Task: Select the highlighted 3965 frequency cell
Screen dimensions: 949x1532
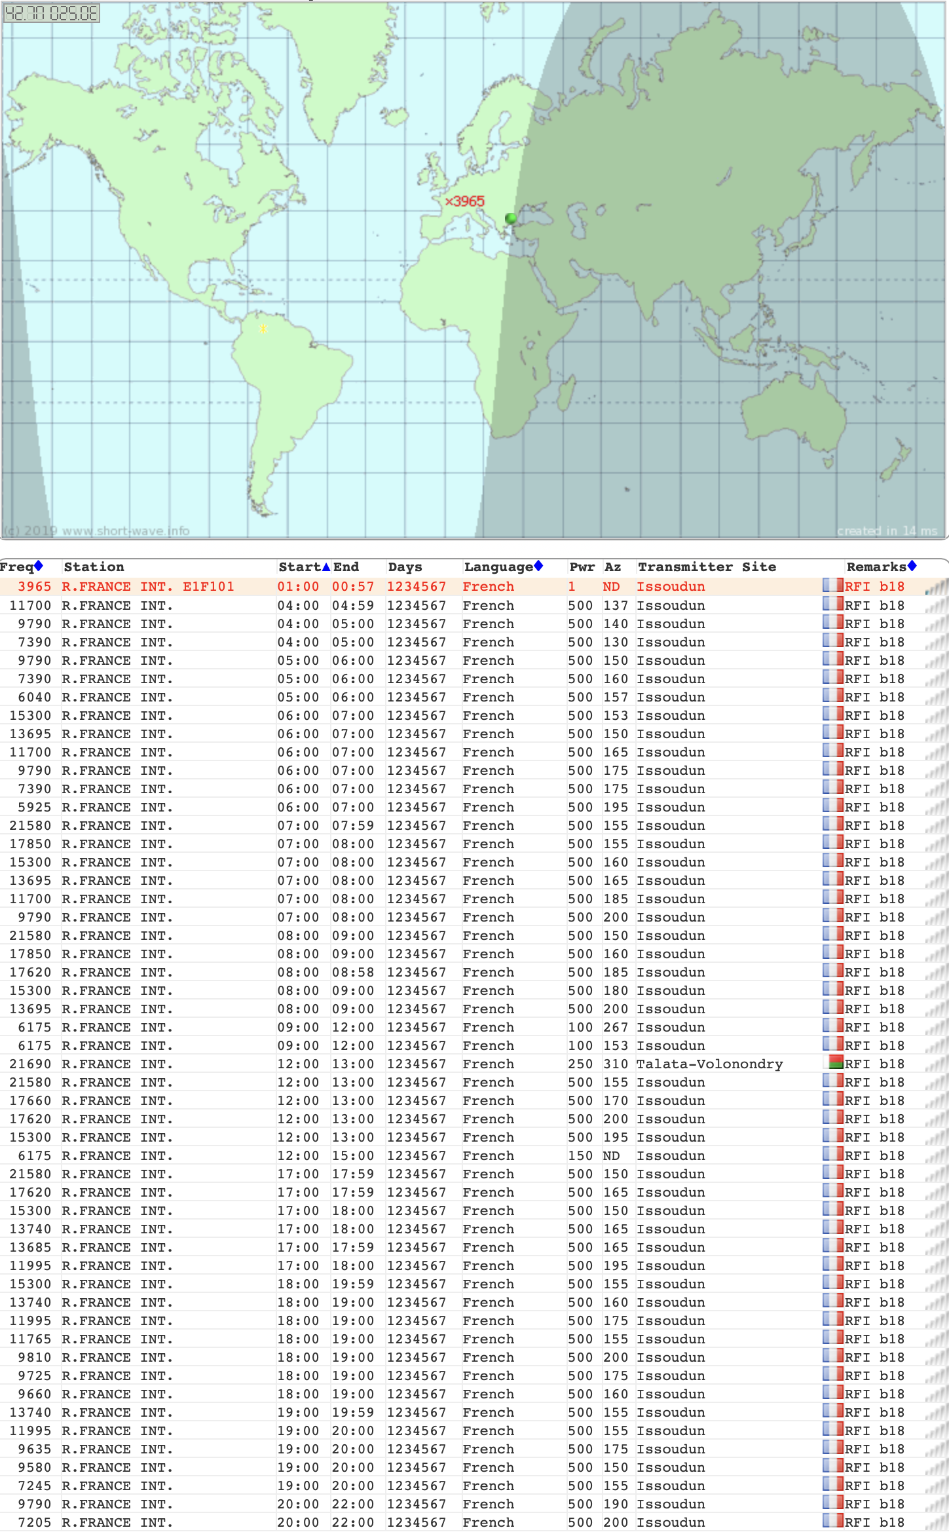Action: pos(34,586)
